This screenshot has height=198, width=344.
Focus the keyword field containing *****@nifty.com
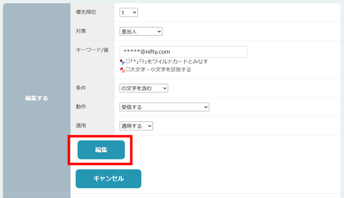coord(183,52)
